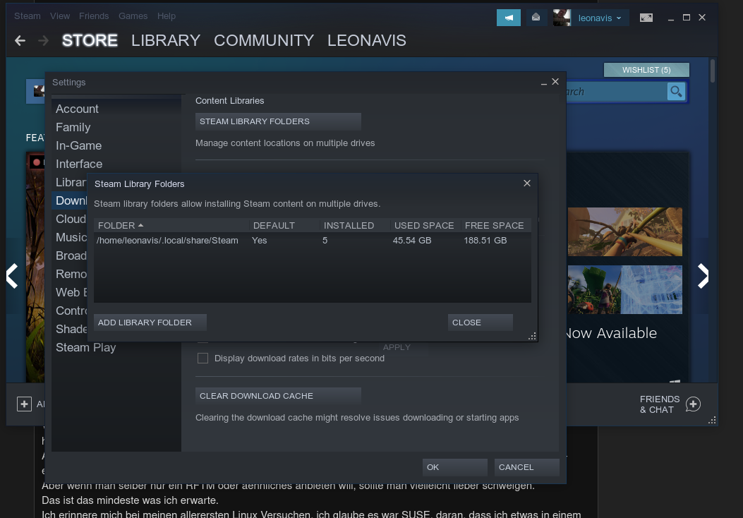
Task: Show the previous featured carousel item
Action: [12, 276]
